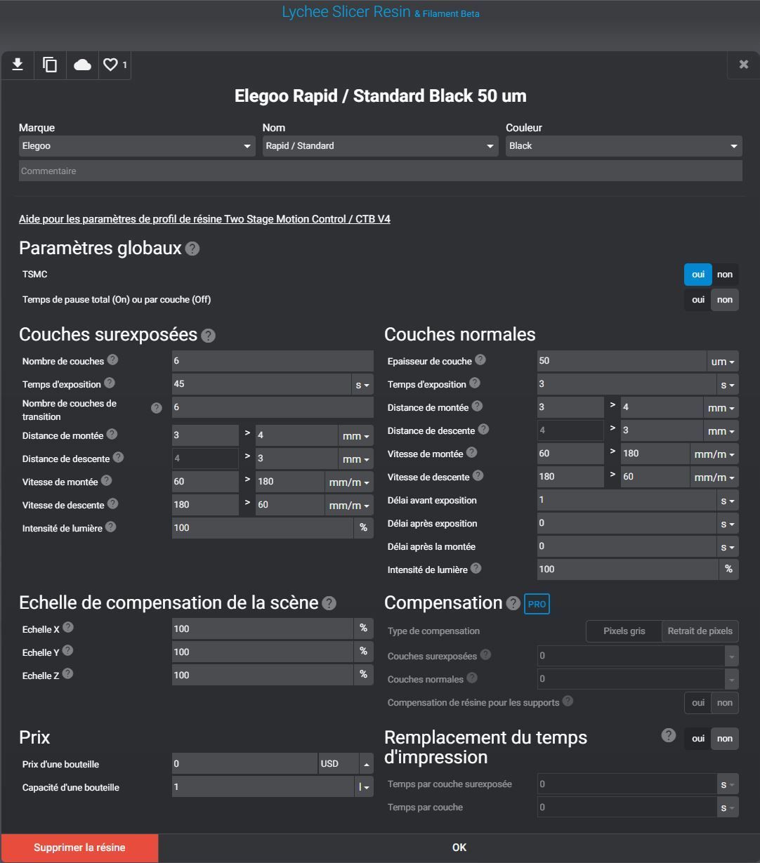This screenshot has width=760, height=863.
Task: Click help icon for surexposées Distance de descente
Action: [x=118, y=457]
